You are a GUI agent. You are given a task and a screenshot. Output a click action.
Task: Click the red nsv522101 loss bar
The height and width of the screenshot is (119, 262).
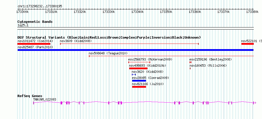(x=248, y=44)
